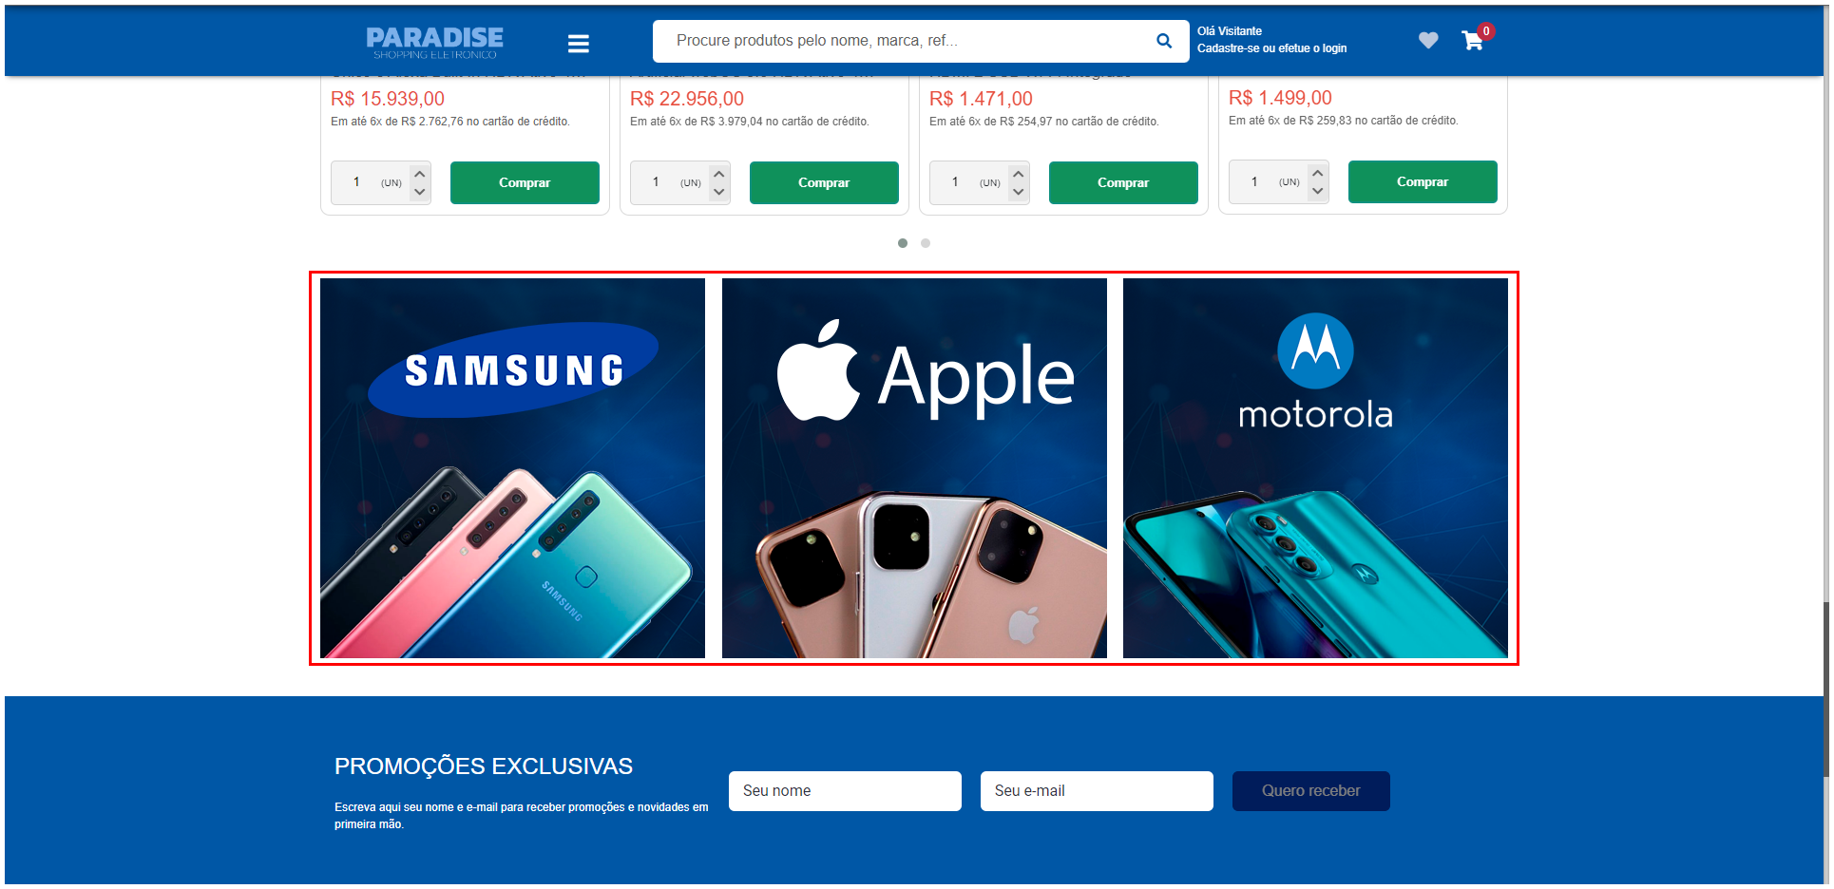Open the Motorola brand banner
The height and width of the screenshot is (889, 1834).
1315,468
